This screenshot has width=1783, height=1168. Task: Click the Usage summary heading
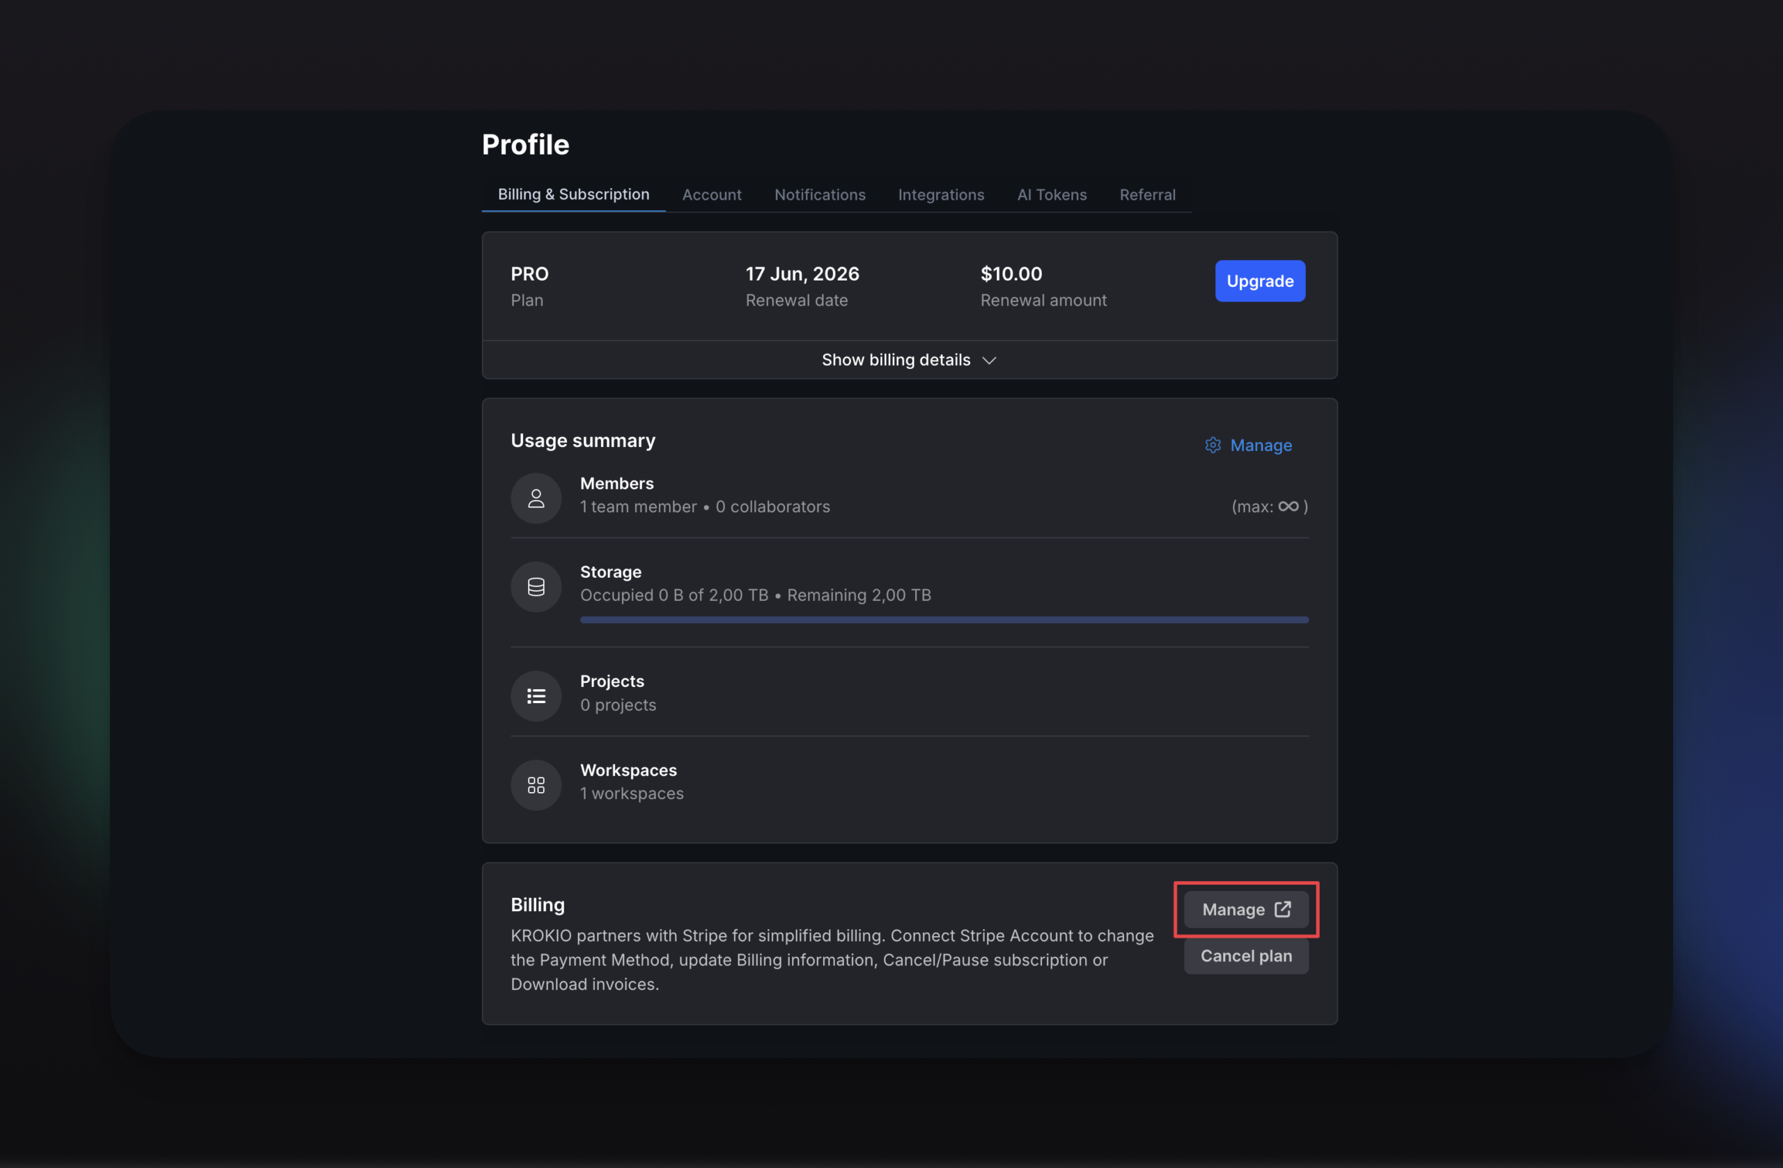pyautogui.click(x=583, y=441)
